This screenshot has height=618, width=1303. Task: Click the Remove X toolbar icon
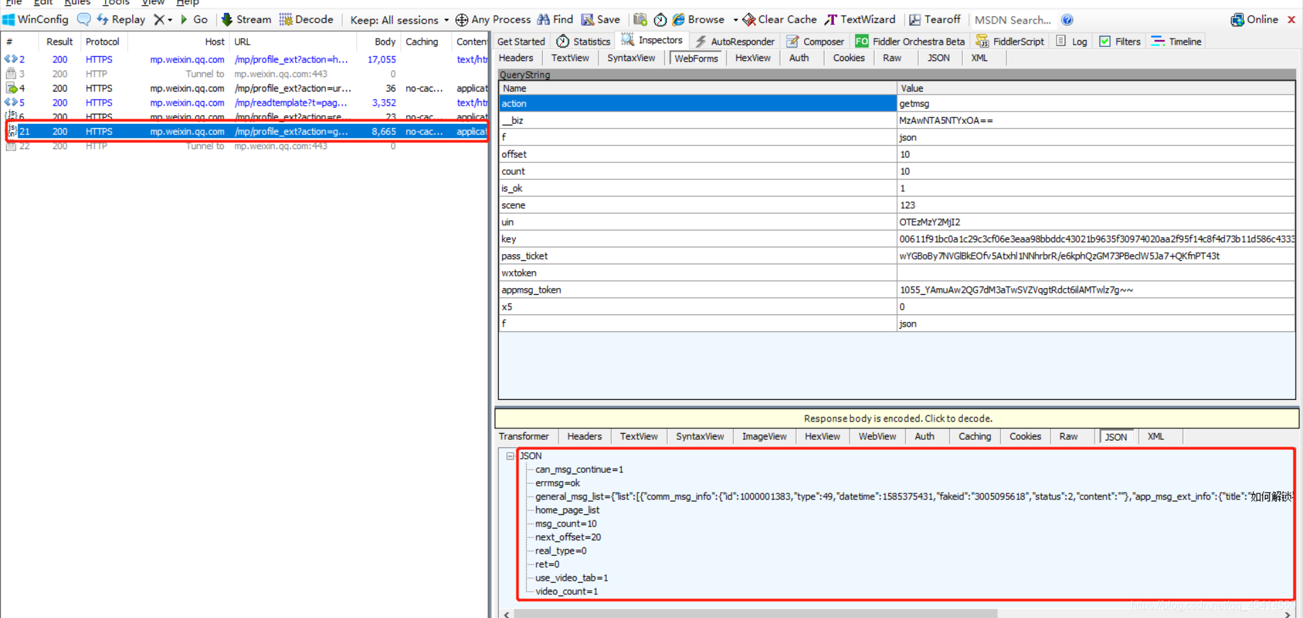159,20
